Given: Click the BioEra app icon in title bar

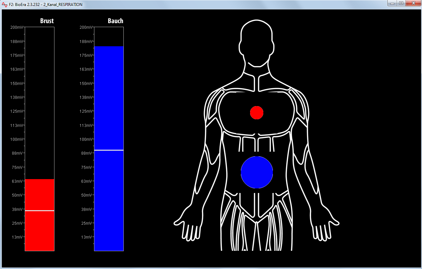Looking at the screenshot, I should point(4,5).
